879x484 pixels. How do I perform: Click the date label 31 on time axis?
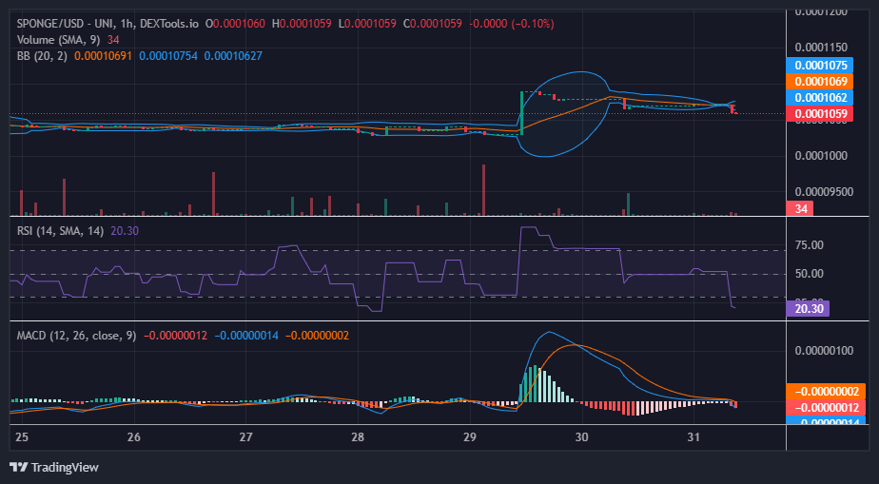click(693, 437)
